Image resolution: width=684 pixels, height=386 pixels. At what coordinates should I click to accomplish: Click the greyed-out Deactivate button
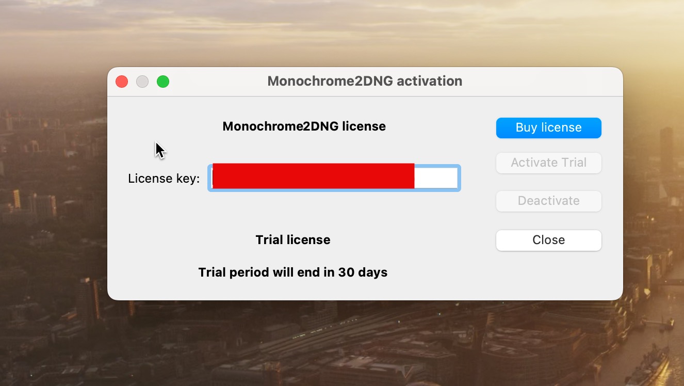(548, 201)
